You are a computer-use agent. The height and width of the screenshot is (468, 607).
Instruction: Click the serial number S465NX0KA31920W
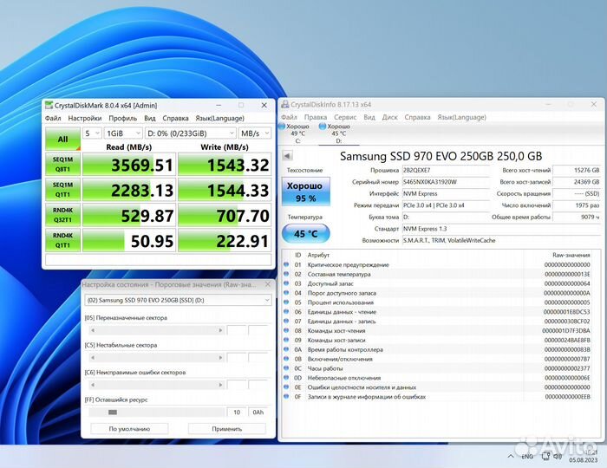(446, 182)
